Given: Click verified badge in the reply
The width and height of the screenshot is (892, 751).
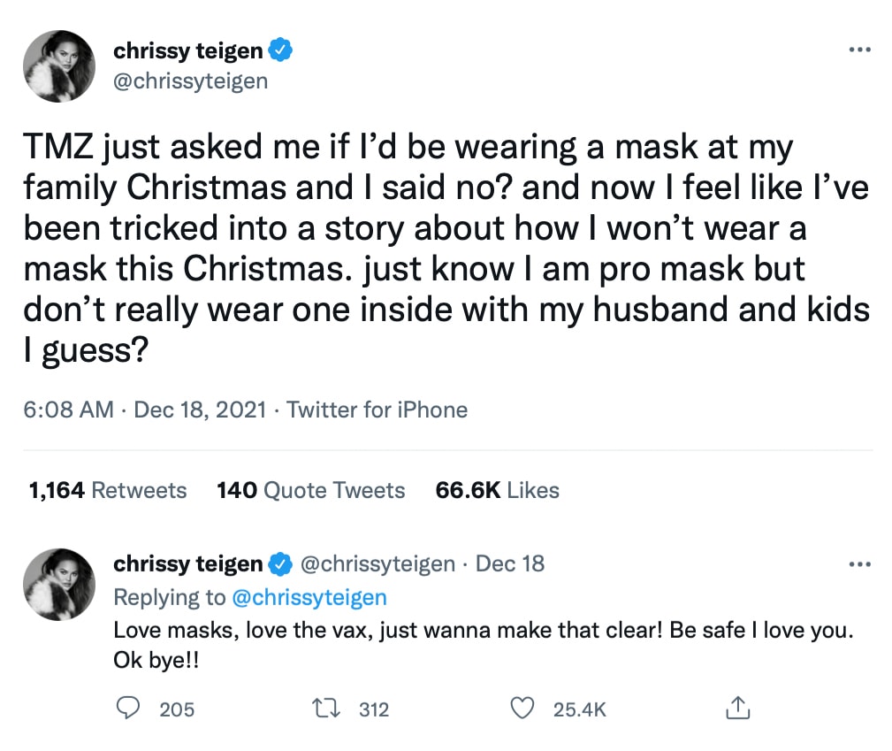Looking at the screenshot, I should pyautogui.click(x=280, y=563).
